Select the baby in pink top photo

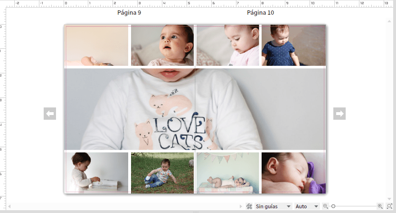pyautogui.click(x=228, y=45)
